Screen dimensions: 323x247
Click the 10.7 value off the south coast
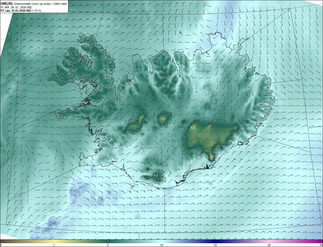click(x=169, y=193)
